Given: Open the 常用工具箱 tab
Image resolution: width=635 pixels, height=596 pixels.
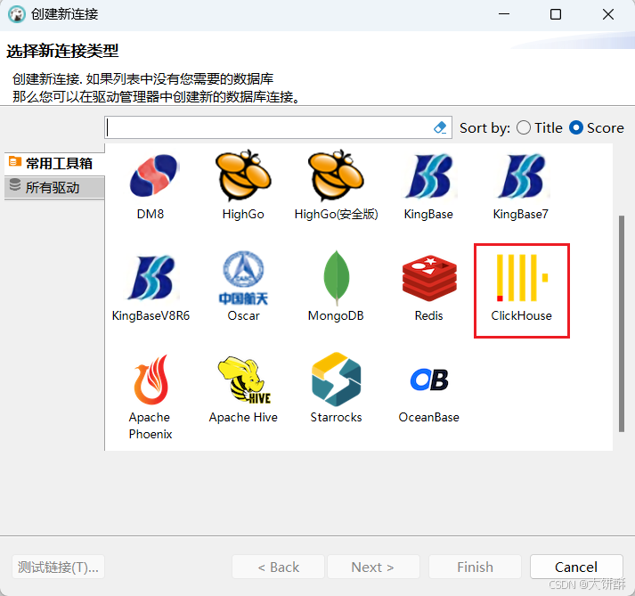Looking at the screenshot, I should point(54,163).
